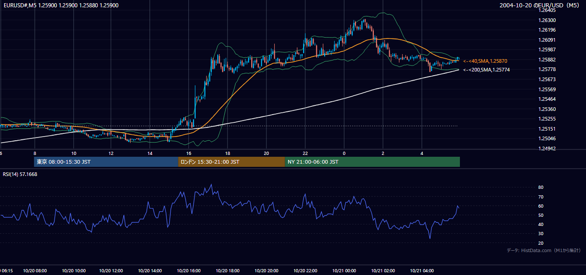Viewport: 586px width, 275px height.
Task: Click RSI scale value 50
Action: [541, 215]
